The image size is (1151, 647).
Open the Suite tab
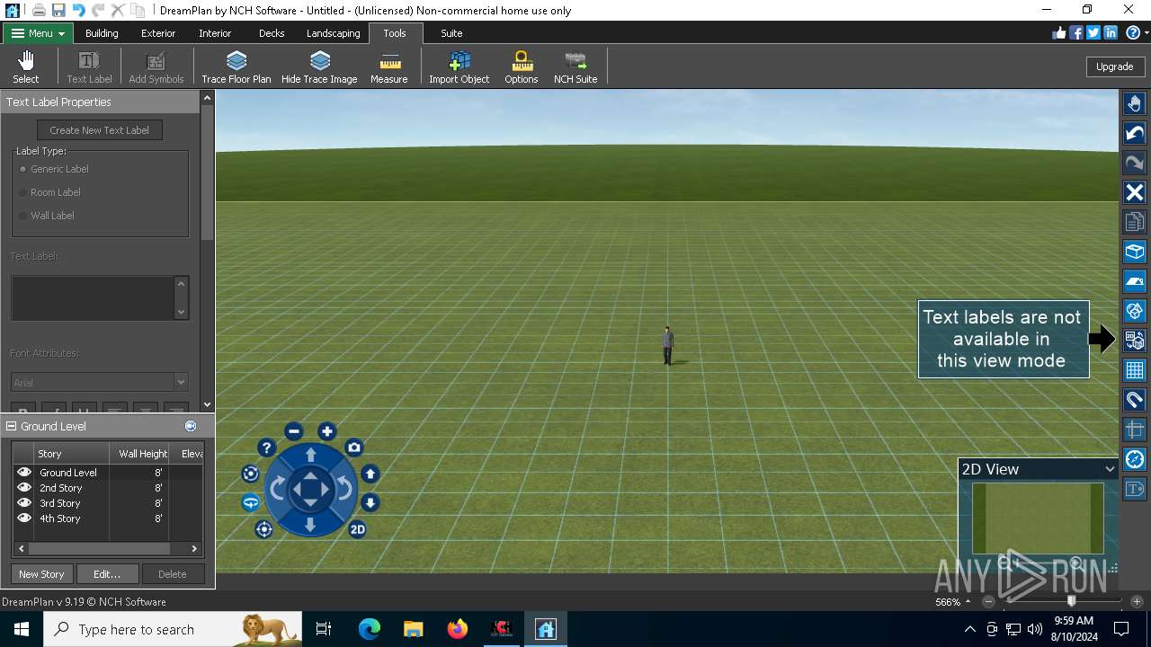pos(451,33)
